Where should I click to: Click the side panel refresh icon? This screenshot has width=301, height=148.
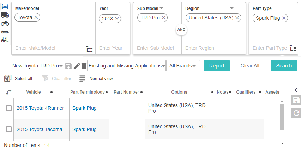pos(296,113)
